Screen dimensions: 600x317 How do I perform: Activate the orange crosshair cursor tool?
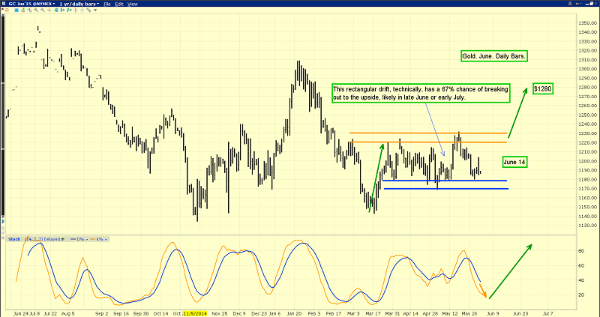click(49, 10)
